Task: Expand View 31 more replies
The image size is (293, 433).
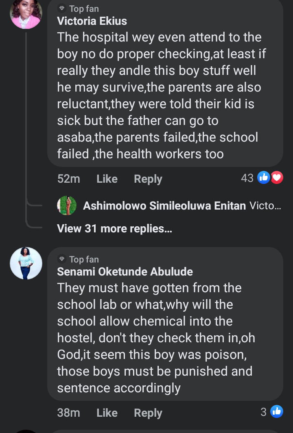Action: tap(114, 229)
